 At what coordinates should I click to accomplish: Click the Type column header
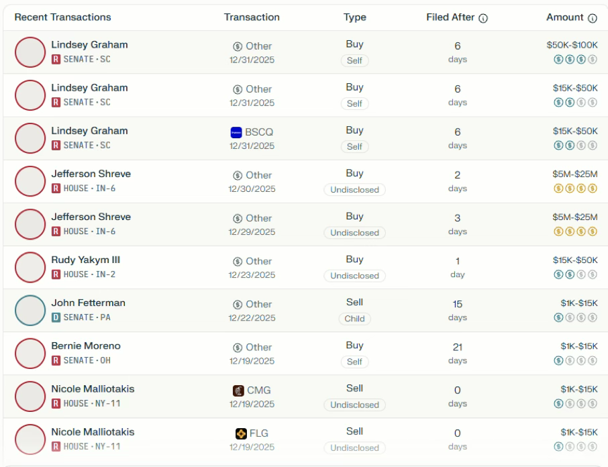point(354,17)
